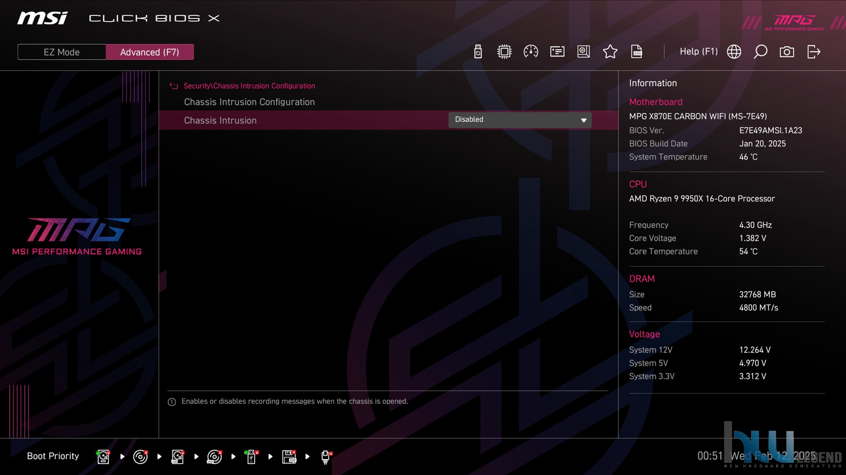Viewport: 846px width, 475px height.
Task: Click the back arrow beside Security breadcrumb
Action: [174, 86]
